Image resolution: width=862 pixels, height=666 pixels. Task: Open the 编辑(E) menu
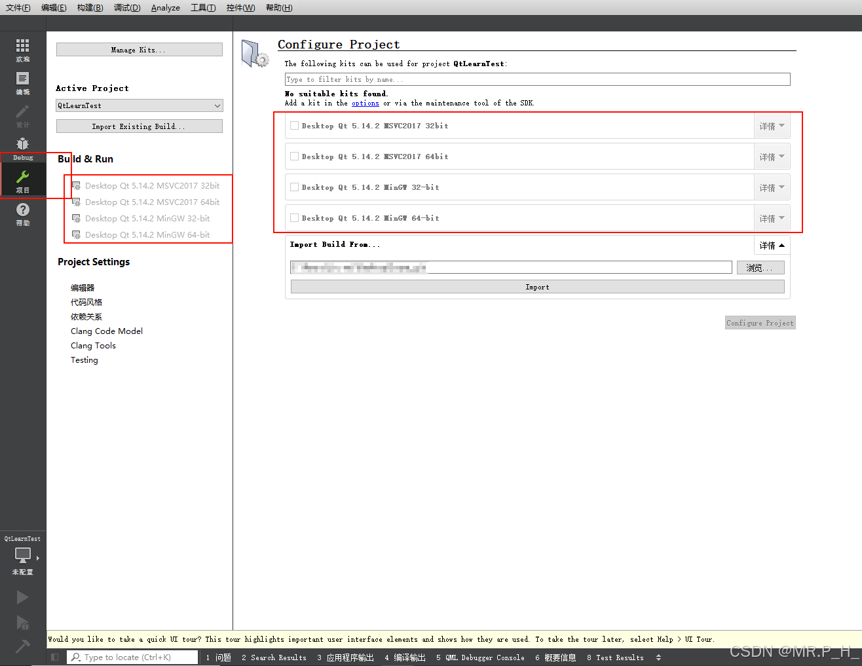[x=54, y=8]
